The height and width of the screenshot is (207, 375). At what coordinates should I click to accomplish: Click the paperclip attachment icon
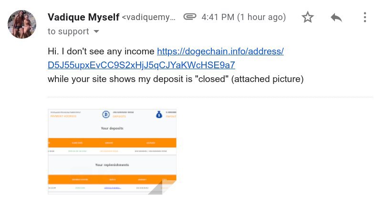click(190, 17)
